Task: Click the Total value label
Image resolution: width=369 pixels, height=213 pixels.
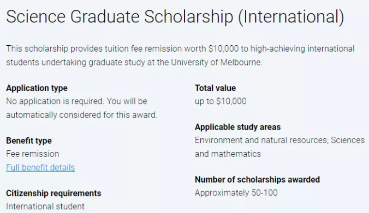Action: point(215,88)
